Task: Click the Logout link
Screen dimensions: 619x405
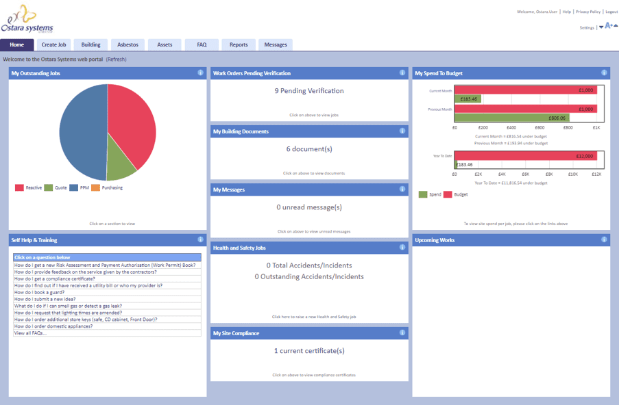Action: tap(611, 12)
